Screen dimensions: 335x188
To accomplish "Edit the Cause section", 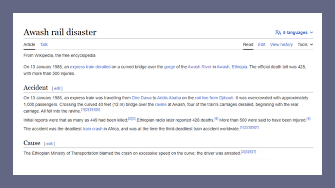I will click(49, 144).
